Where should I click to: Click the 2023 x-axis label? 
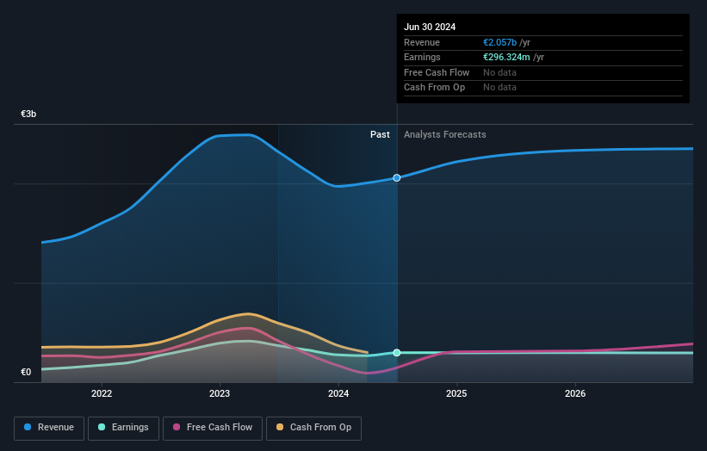pyautogui.click(x=220, y=394)
